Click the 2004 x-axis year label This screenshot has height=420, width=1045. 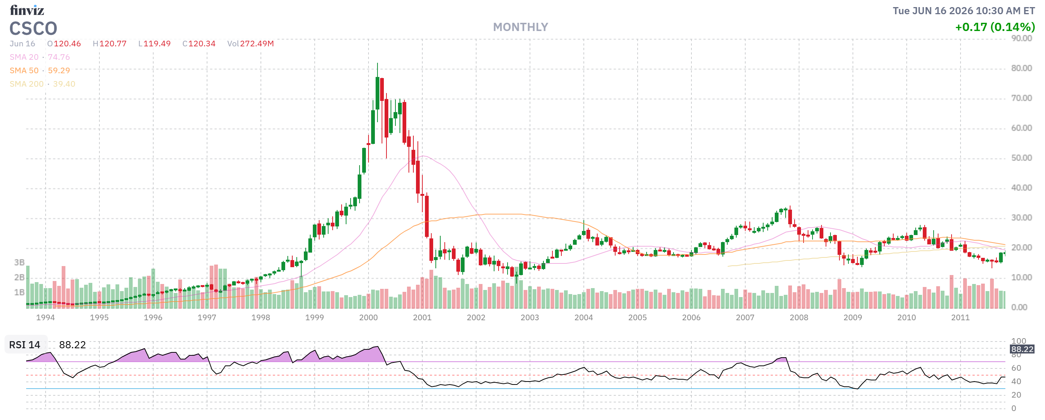[x=584, y=318]
